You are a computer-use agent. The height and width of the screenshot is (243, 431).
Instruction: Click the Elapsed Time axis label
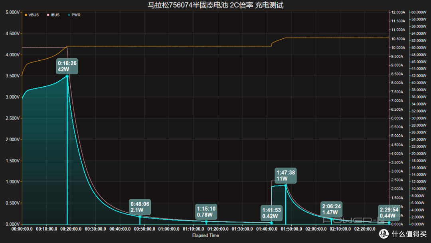pos(206,235)
